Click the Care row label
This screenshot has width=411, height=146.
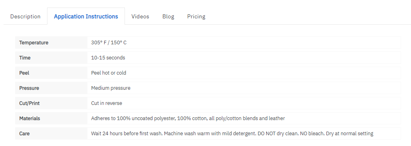click(x=24, y=134)
